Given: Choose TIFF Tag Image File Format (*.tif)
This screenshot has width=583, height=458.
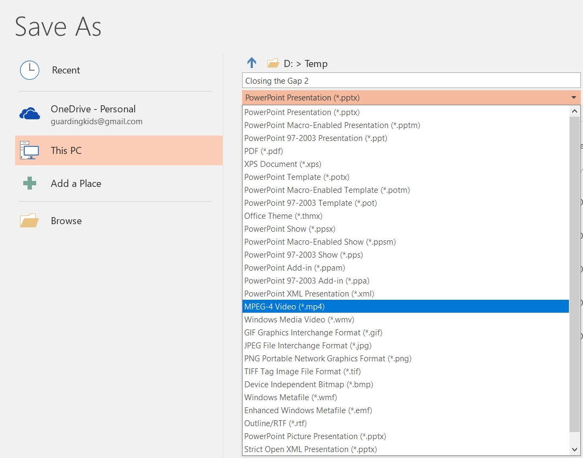Looking at the screenshot, I should (x=406, y=372).
